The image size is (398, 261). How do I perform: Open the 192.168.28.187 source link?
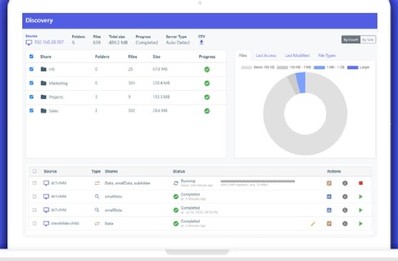49,42
